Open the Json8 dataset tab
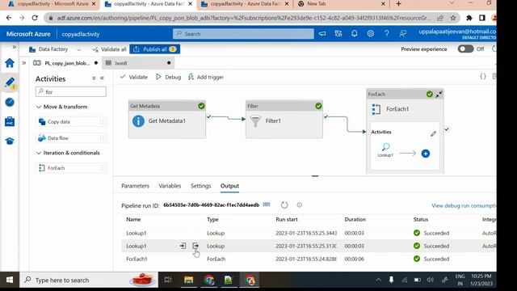Image resolution: width=517 pixels, height=291 pixels. pos(138,63)
